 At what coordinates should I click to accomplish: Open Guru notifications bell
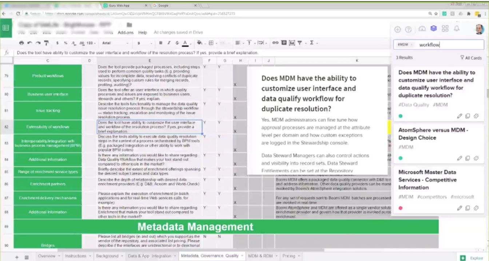coord(456,28)
